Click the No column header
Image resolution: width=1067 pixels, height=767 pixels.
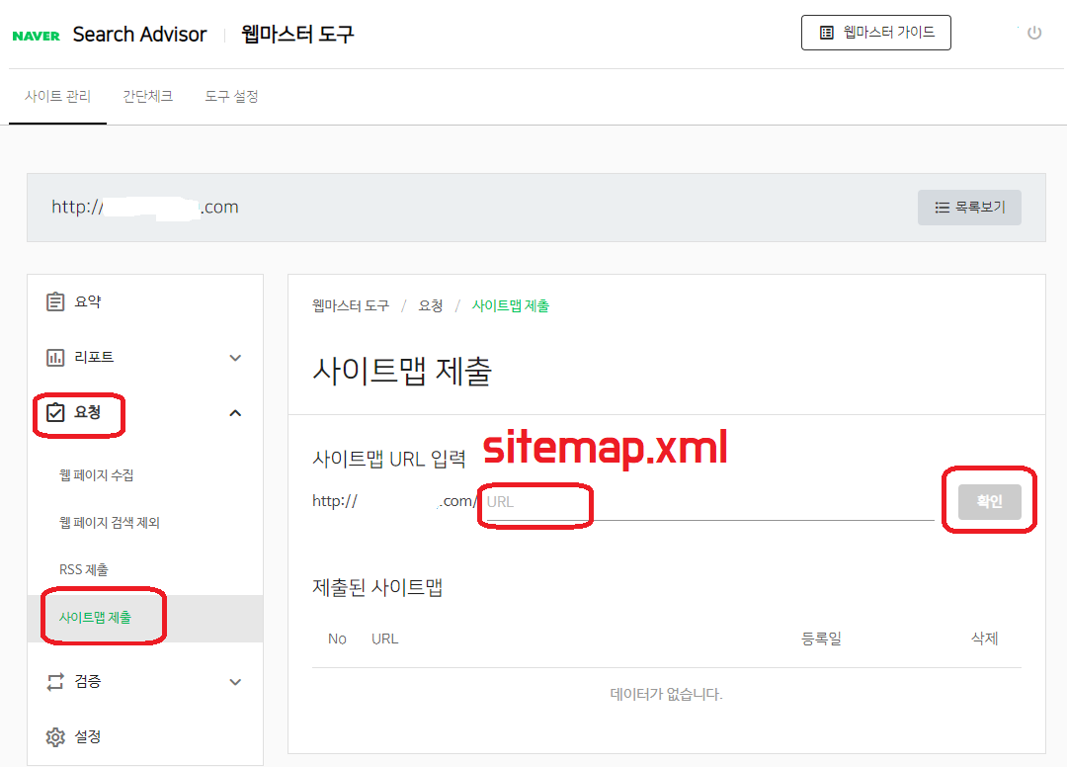[x=337, y=639]
